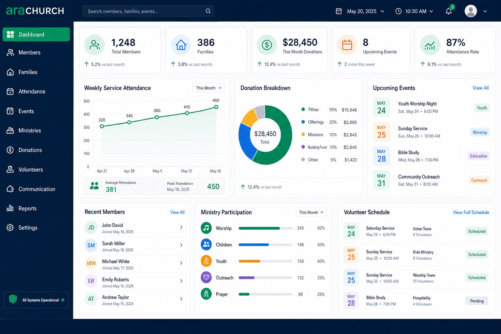Click the Youth ministry orange icon

[206, 261]
